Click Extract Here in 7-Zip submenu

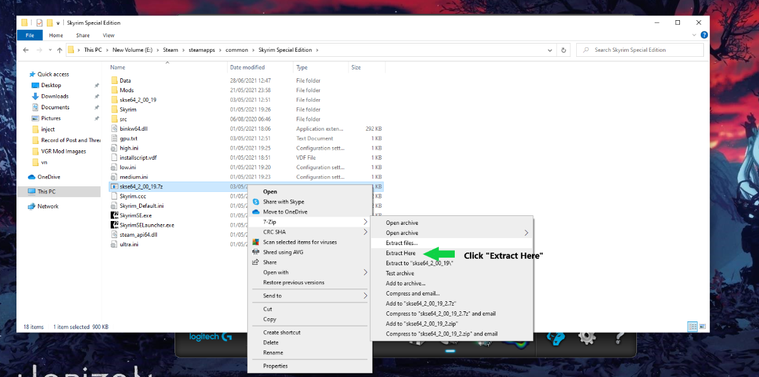(x=400, y=253)
